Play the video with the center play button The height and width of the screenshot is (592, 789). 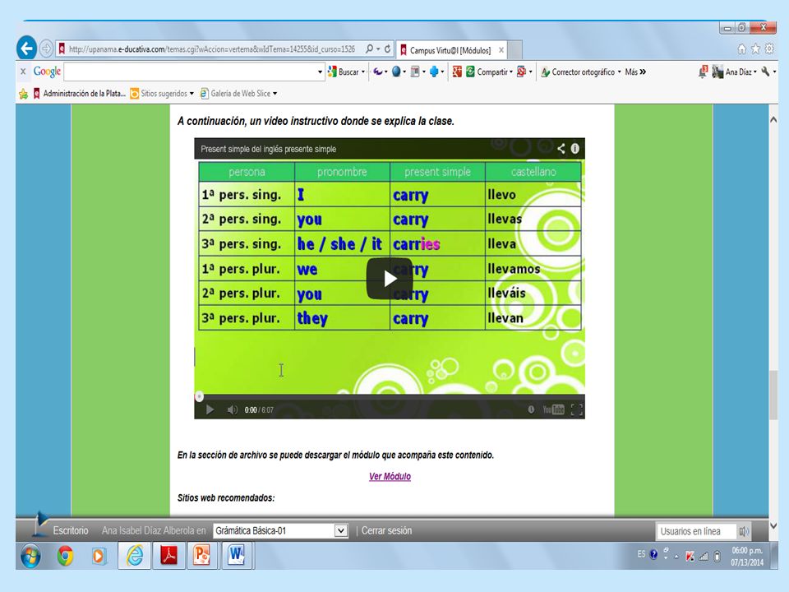390,279
